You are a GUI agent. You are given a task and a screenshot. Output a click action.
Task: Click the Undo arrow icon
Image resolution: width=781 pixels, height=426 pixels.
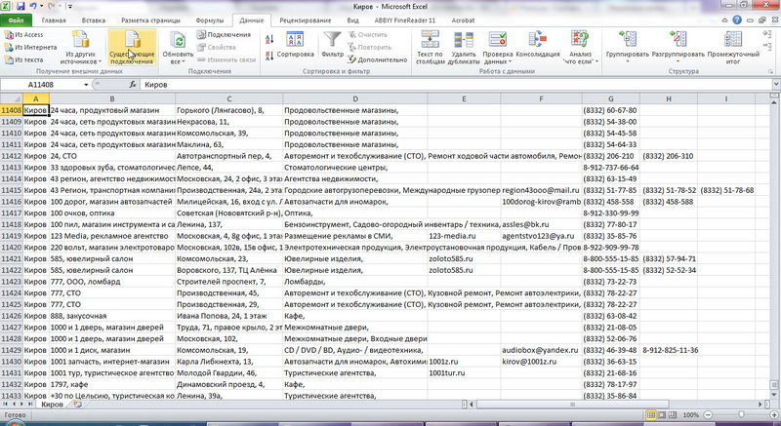(x=33, y=7)
